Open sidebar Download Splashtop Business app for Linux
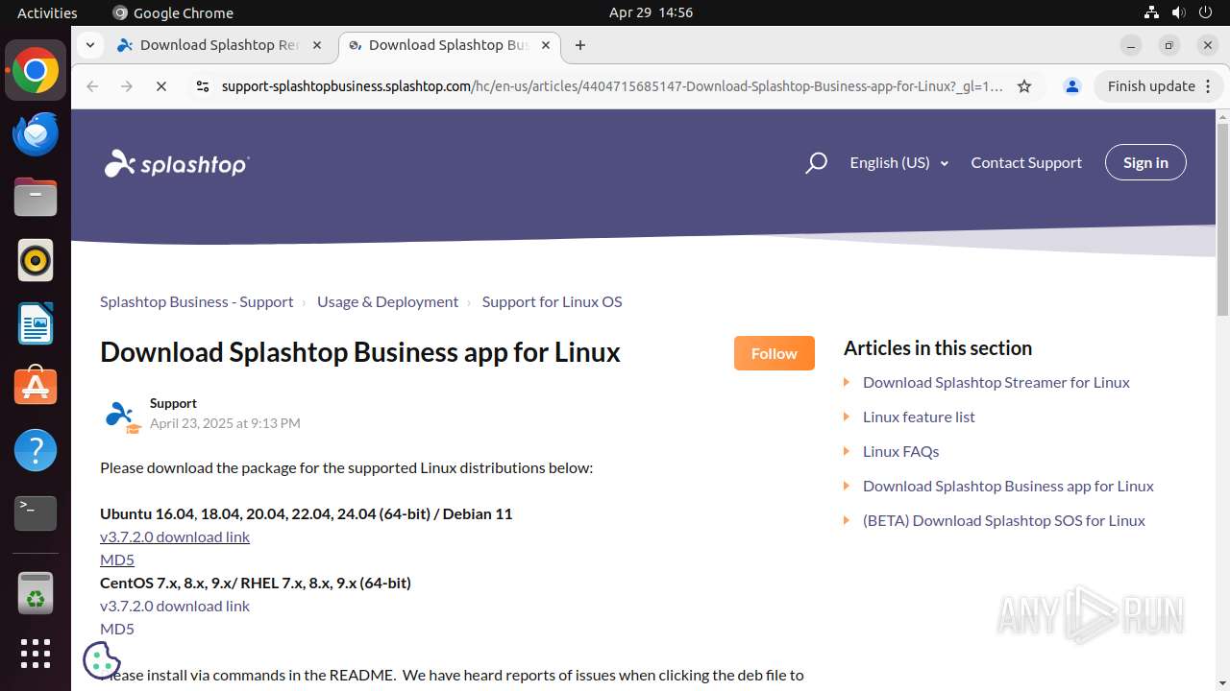Screen dimensions: 1230x691 click(1008, 486)
